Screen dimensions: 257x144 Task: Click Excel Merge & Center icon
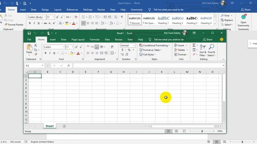point(112,53)
